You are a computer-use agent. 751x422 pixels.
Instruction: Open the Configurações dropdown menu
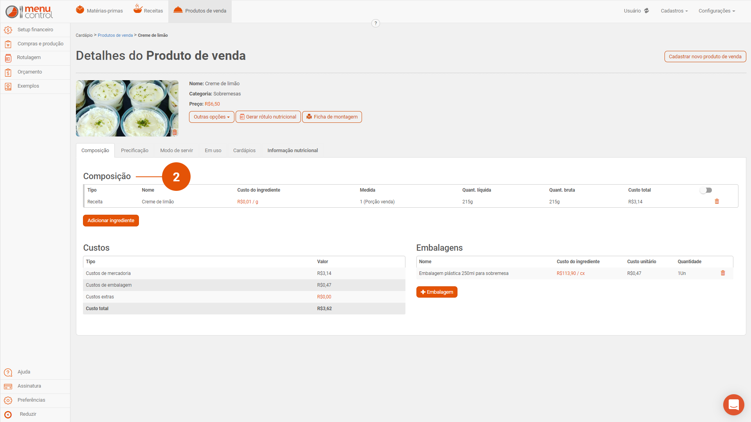(x=717, y=11)
